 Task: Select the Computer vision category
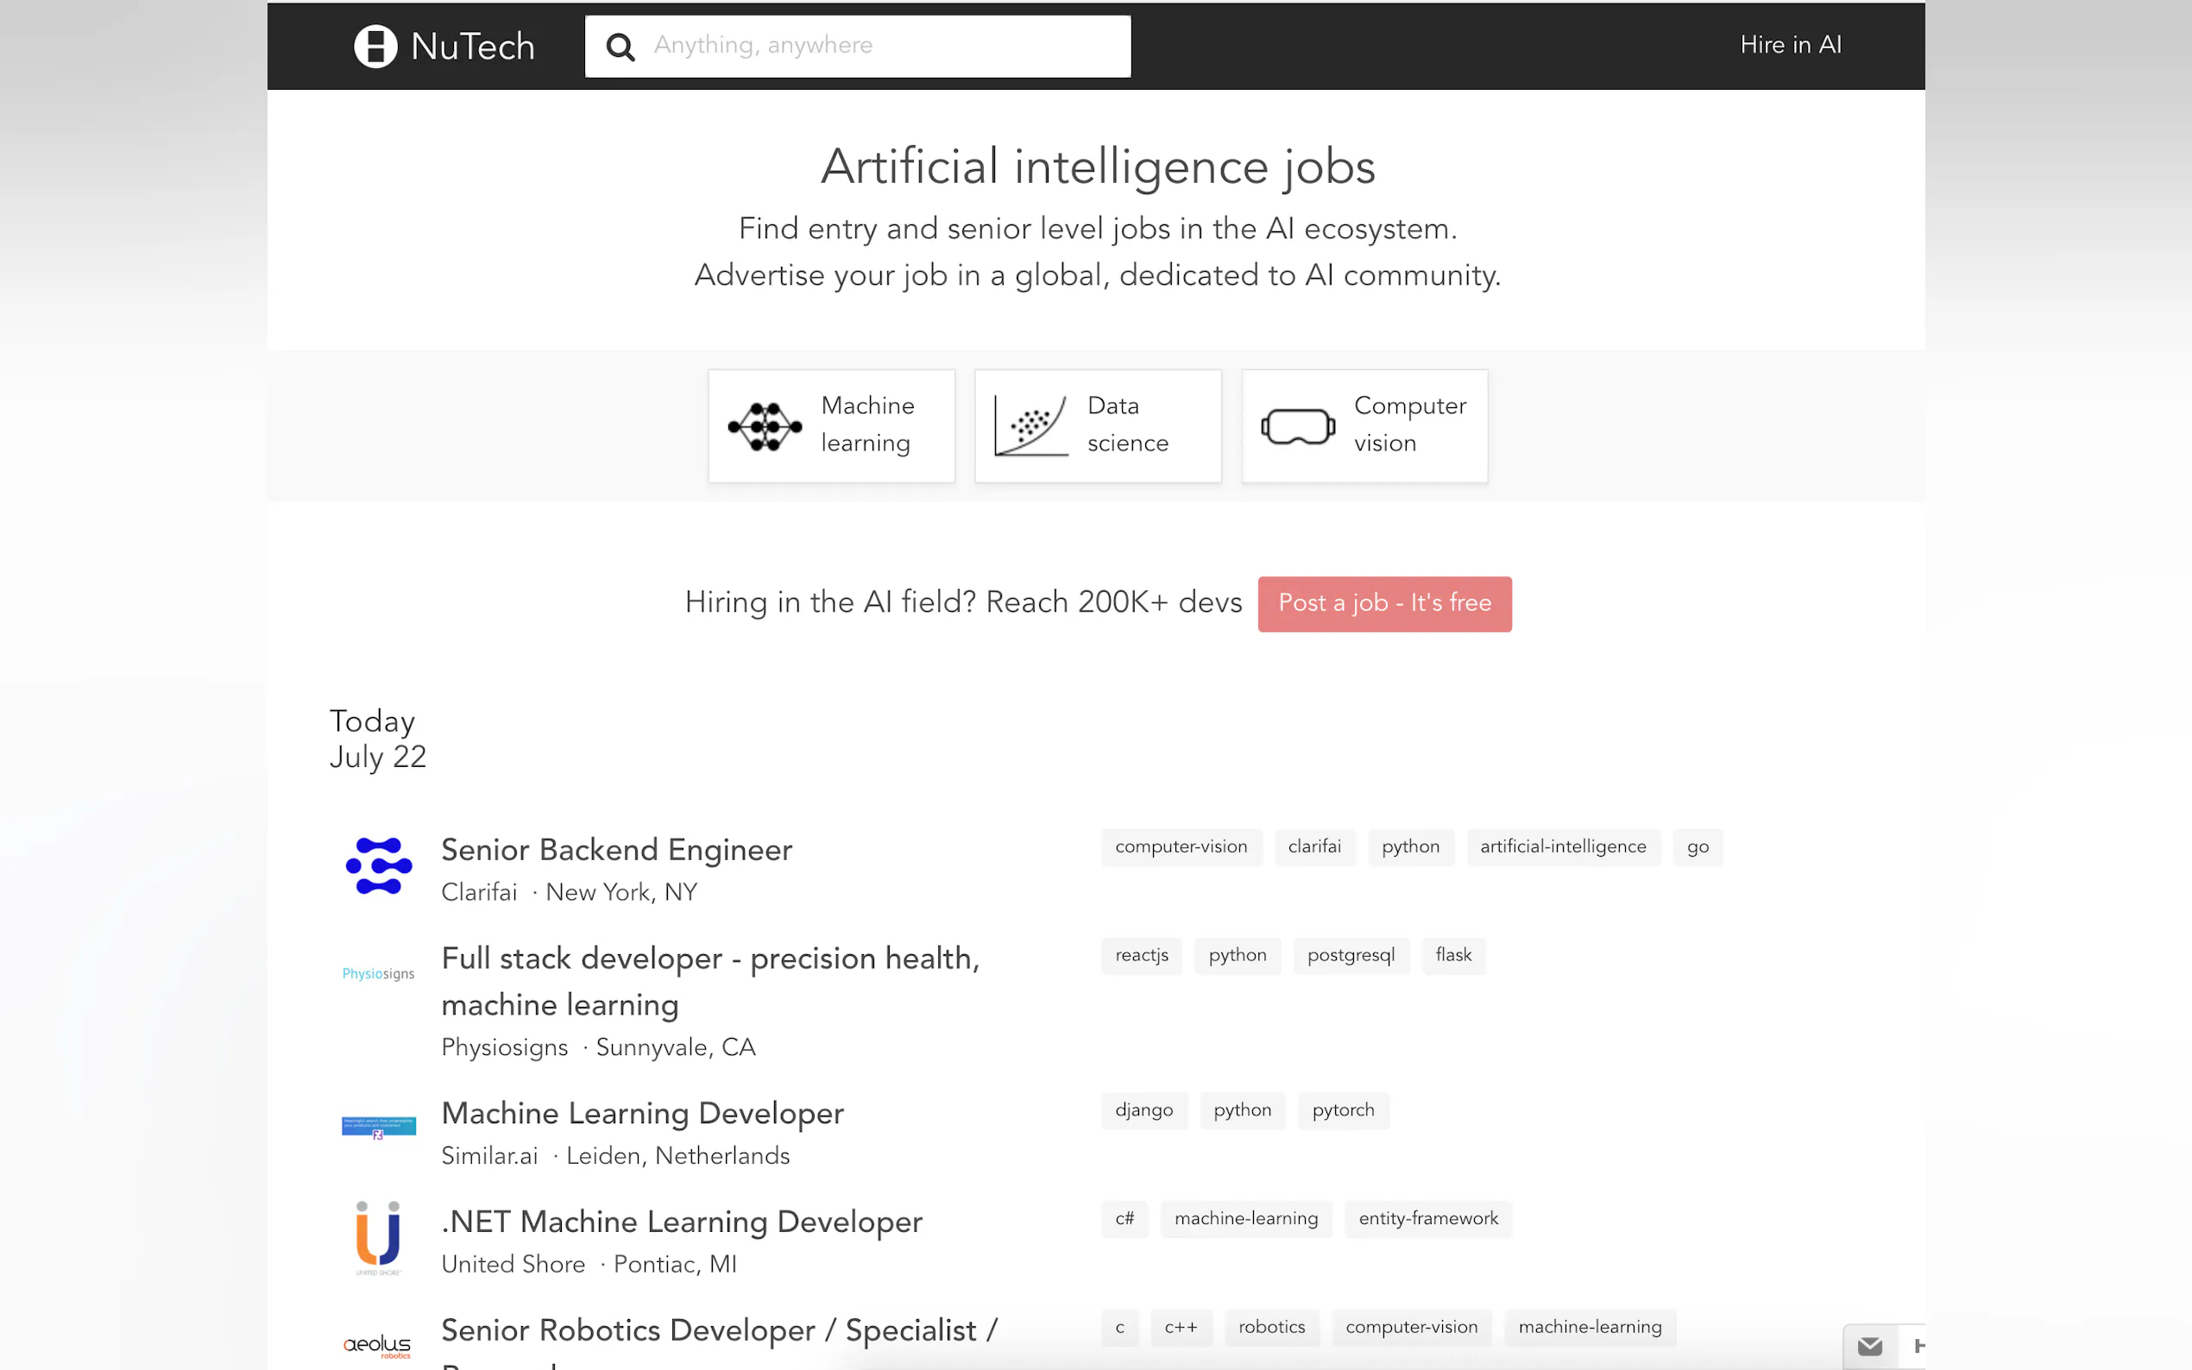(1364, 426)
